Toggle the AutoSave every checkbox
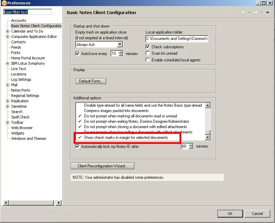Image resolution: width=275 pixels, height=223 pixels. point(78,54)
